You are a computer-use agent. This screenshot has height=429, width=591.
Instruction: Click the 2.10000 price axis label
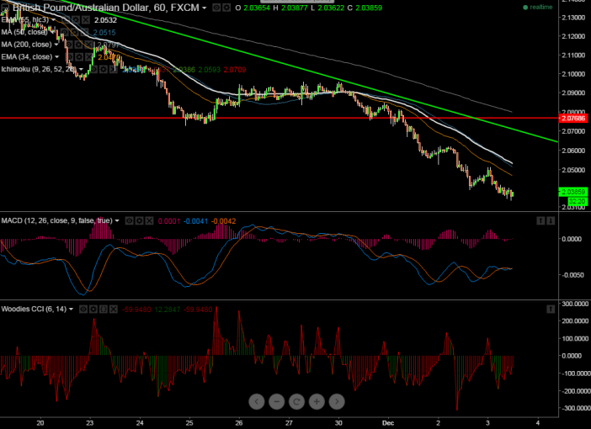[x=573, y=74]
